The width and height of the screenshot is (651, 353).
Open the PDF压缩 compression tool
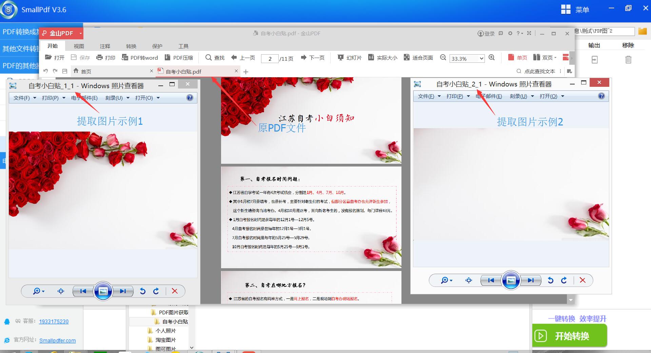tap(179, 58)
